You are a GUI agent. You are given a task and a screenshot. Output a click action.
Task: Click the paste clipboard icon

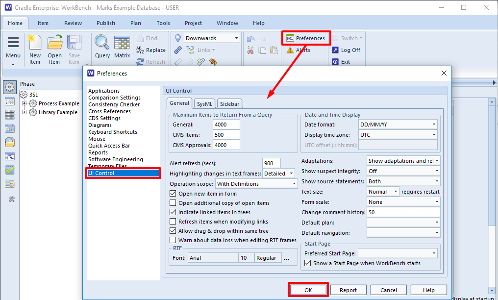click(274, 50)
